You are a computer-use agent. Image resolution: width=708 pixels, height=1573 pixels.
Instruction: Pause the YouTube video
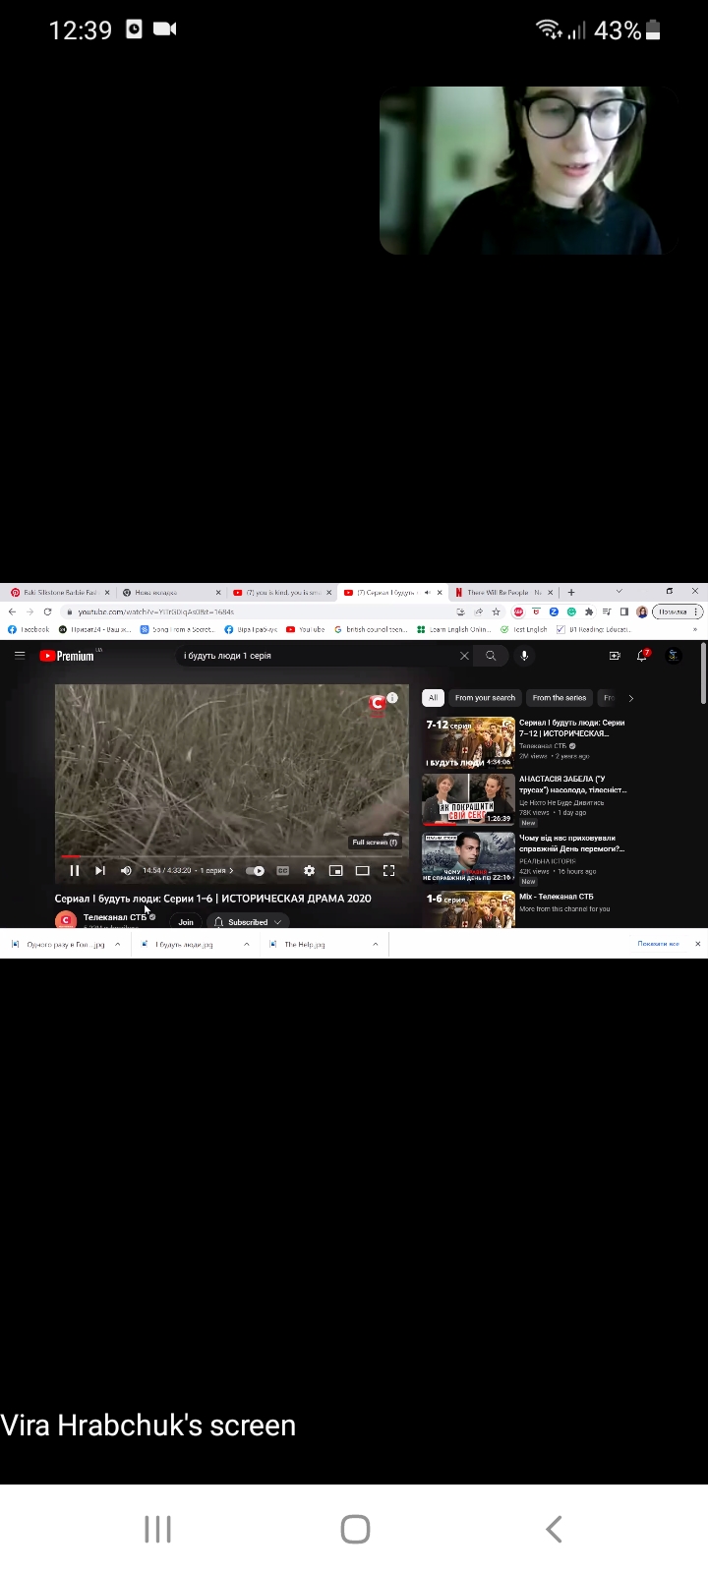coord(74,870)
